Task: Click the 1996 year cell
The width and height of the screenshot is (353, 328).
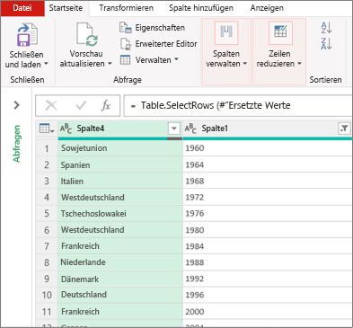Action: pyautogui.click(x=268, y=295)
